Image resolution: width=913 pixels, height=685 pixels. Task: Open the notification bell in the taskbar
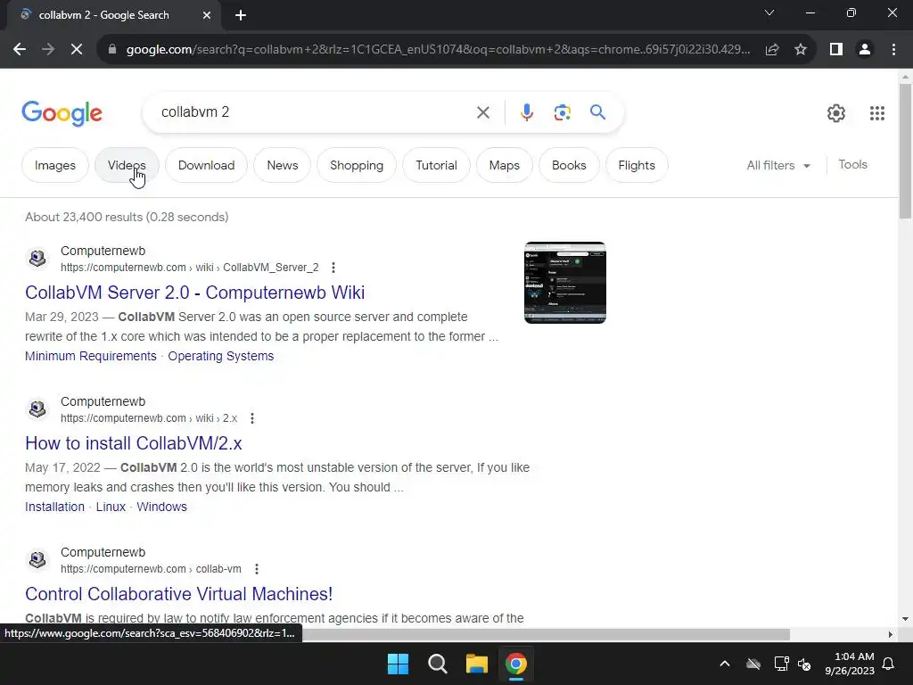(x=888, y=664)
